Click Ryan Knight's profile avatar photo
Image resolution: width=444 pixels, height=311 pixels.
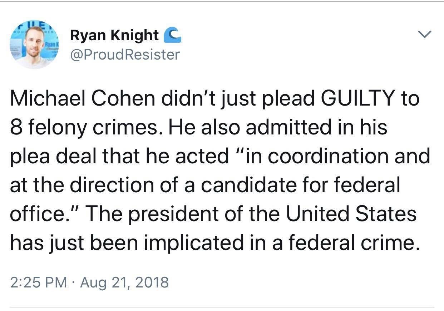coord(34,45)
